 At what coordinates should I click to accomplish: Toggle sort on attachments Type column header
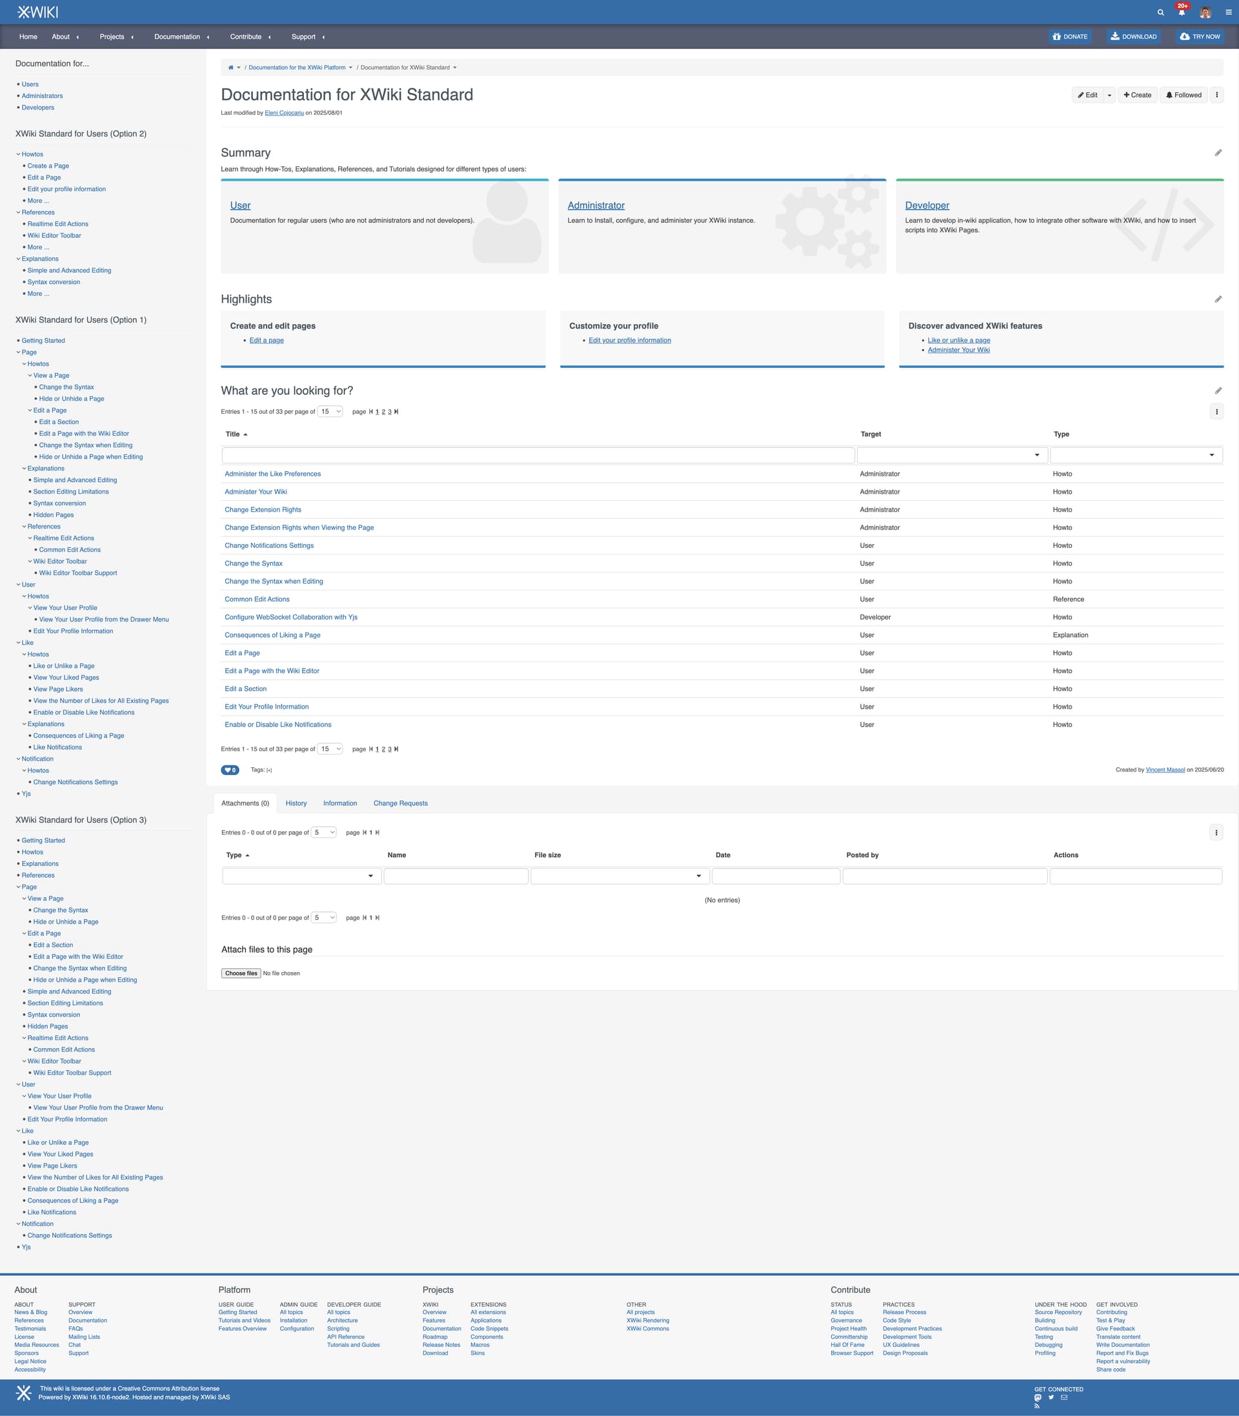click(237, 855)
